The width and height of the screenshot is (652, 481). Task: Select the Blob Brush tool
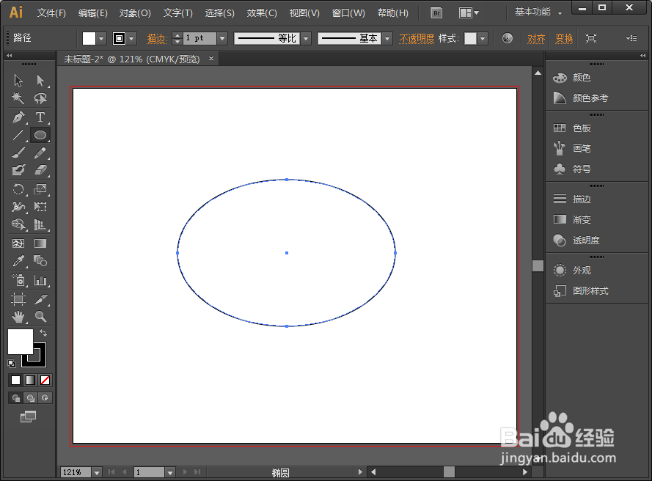click(x=18, y=170)
